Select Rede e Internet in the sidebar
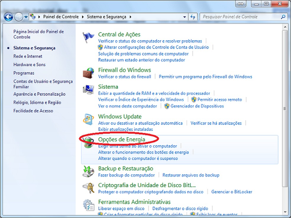The image size is (291, 218). tap(28, 56)
